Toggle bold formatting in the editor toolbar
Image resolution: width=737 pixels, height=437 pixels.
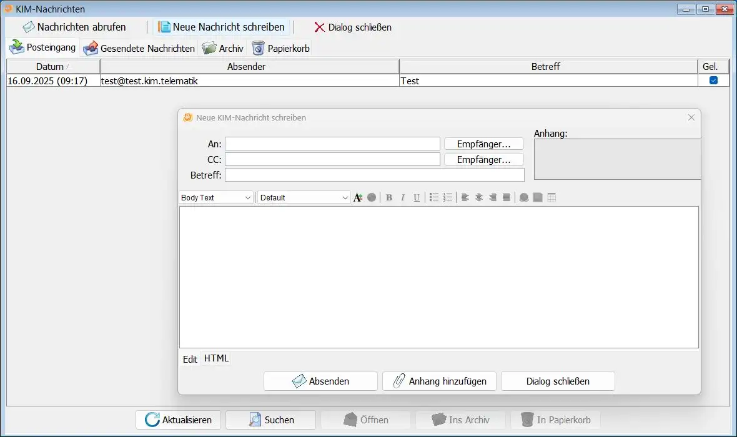[x=389, y=198]
